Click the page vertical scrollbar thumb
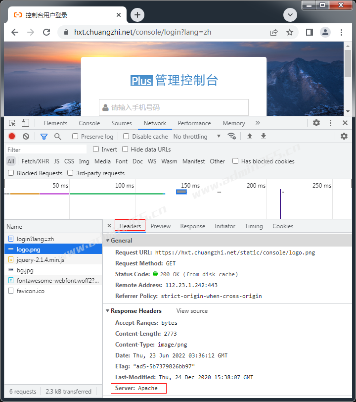 348,63
